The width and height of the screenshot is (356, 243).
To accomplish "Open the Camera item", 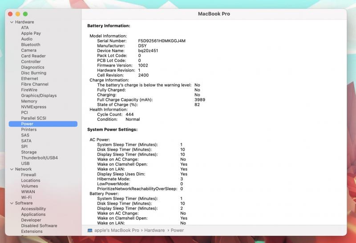I will (x=28, y=50).
